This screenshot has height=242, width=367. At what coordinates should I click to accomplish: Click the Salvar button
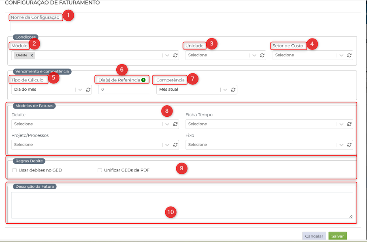coord(337,236)
